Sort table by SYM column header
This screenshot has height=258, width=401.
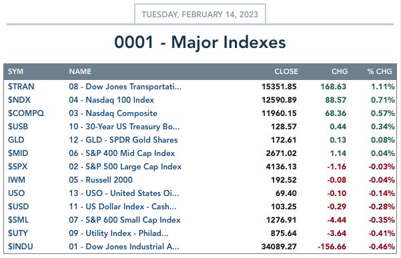coord(15,71)
